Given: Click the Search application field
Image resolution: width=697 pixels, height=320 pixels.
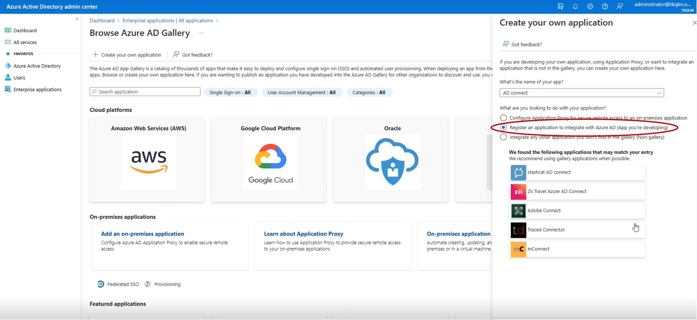Looking at the screenshot, I should click(145, 91).
